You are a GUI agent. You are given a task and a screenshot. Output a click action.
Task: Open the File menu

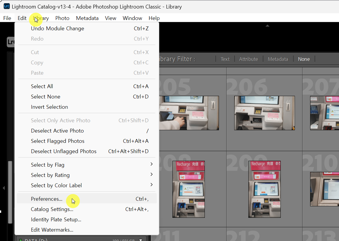pos(7,18)
